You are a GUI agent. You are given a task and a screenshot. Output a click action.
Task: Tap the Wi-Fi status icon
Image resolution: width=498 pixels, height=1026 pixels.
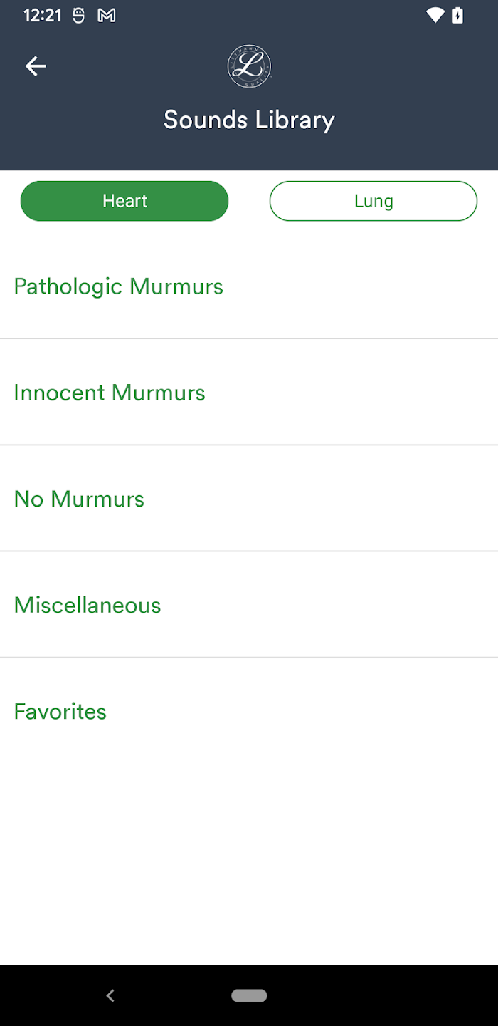(435, 15)
